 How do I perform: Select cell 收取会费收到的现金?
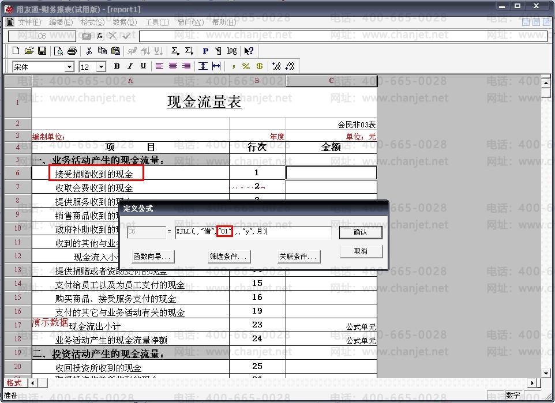(130, 187)
